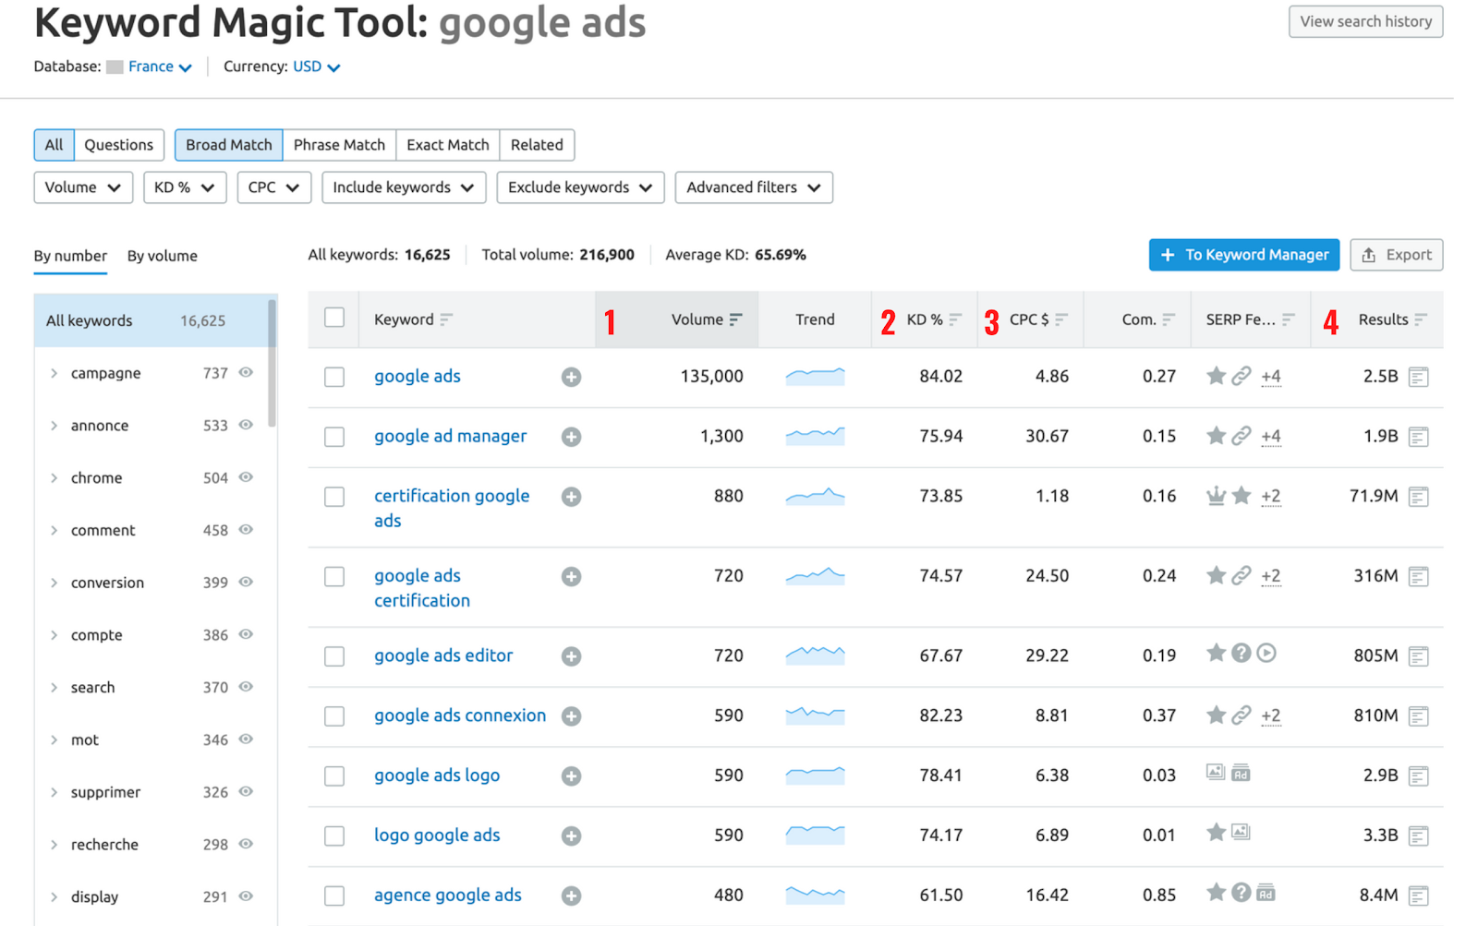Image resolution: width=1478 pixels, height=926 pixels.
Task: Click the sort icon on Volume column
Action: coord(736,319)
